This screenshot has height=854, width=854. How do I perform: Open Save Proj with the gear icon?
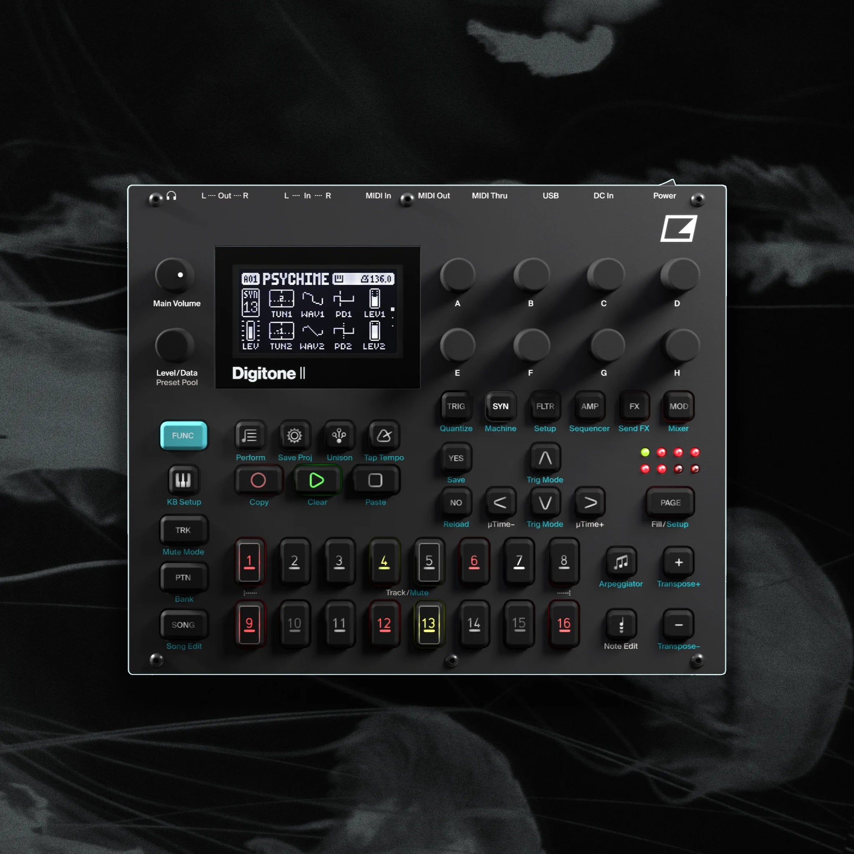pos(295,436)
